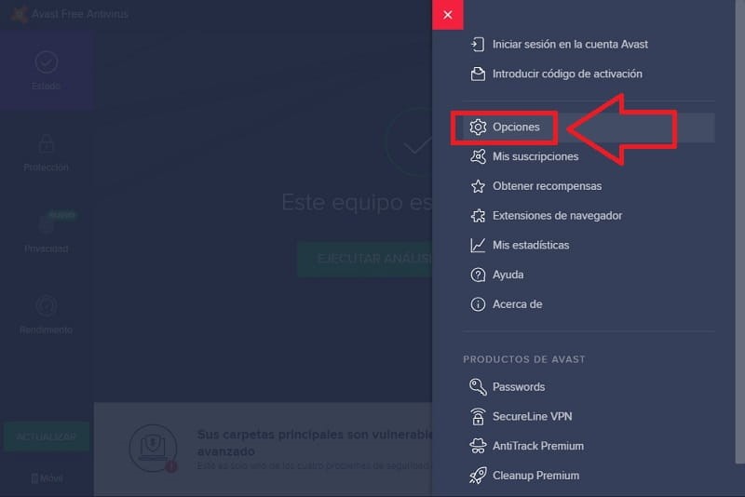Click the Protección lock icon in sidebar
The image size is (745, 497).
[46, 143]
